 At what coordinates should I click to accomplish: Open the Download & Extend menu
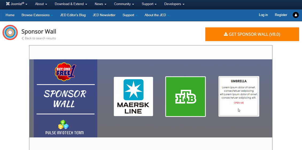coord(71,4)
